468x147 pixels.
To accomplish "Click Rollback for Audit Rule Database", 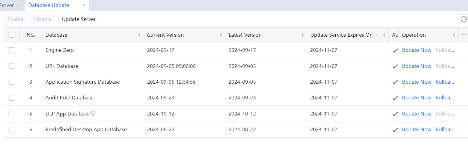I will pos(445,98).
